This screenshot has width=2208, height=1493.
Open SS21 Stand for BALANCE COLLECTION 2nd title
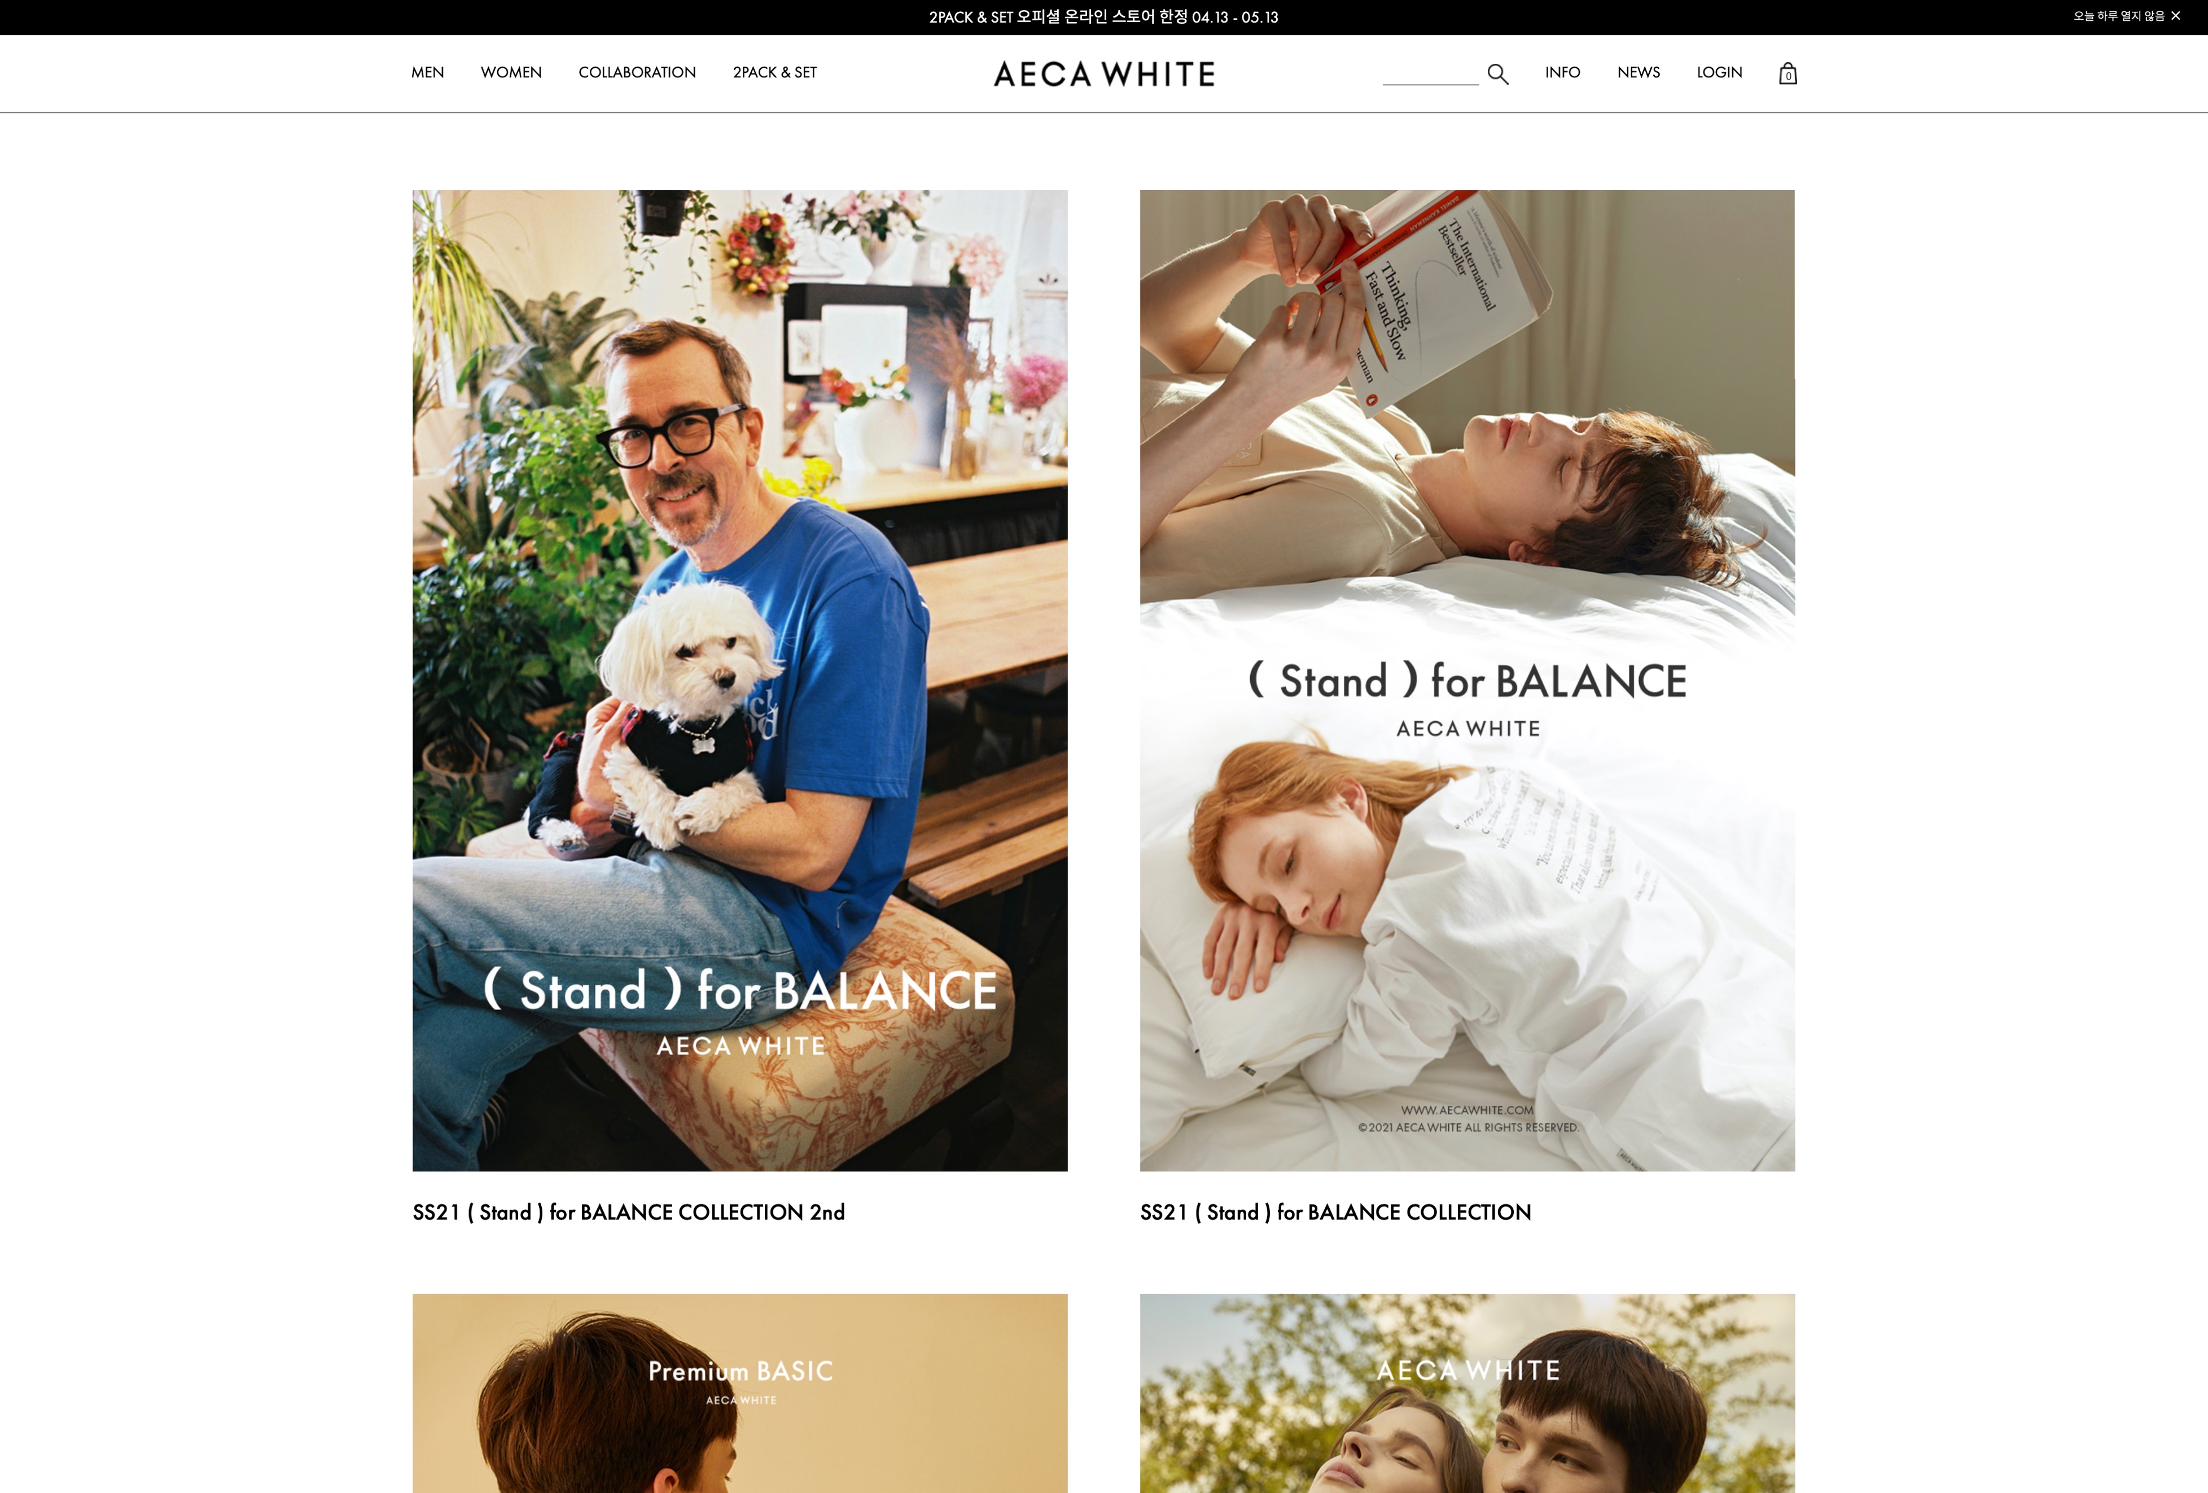click(629, 1212)
